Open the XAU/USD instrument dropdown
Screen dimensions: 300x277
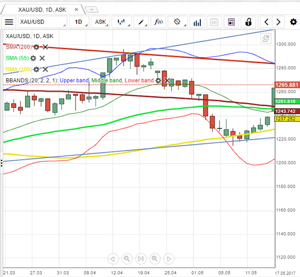(x=42, y=22)
